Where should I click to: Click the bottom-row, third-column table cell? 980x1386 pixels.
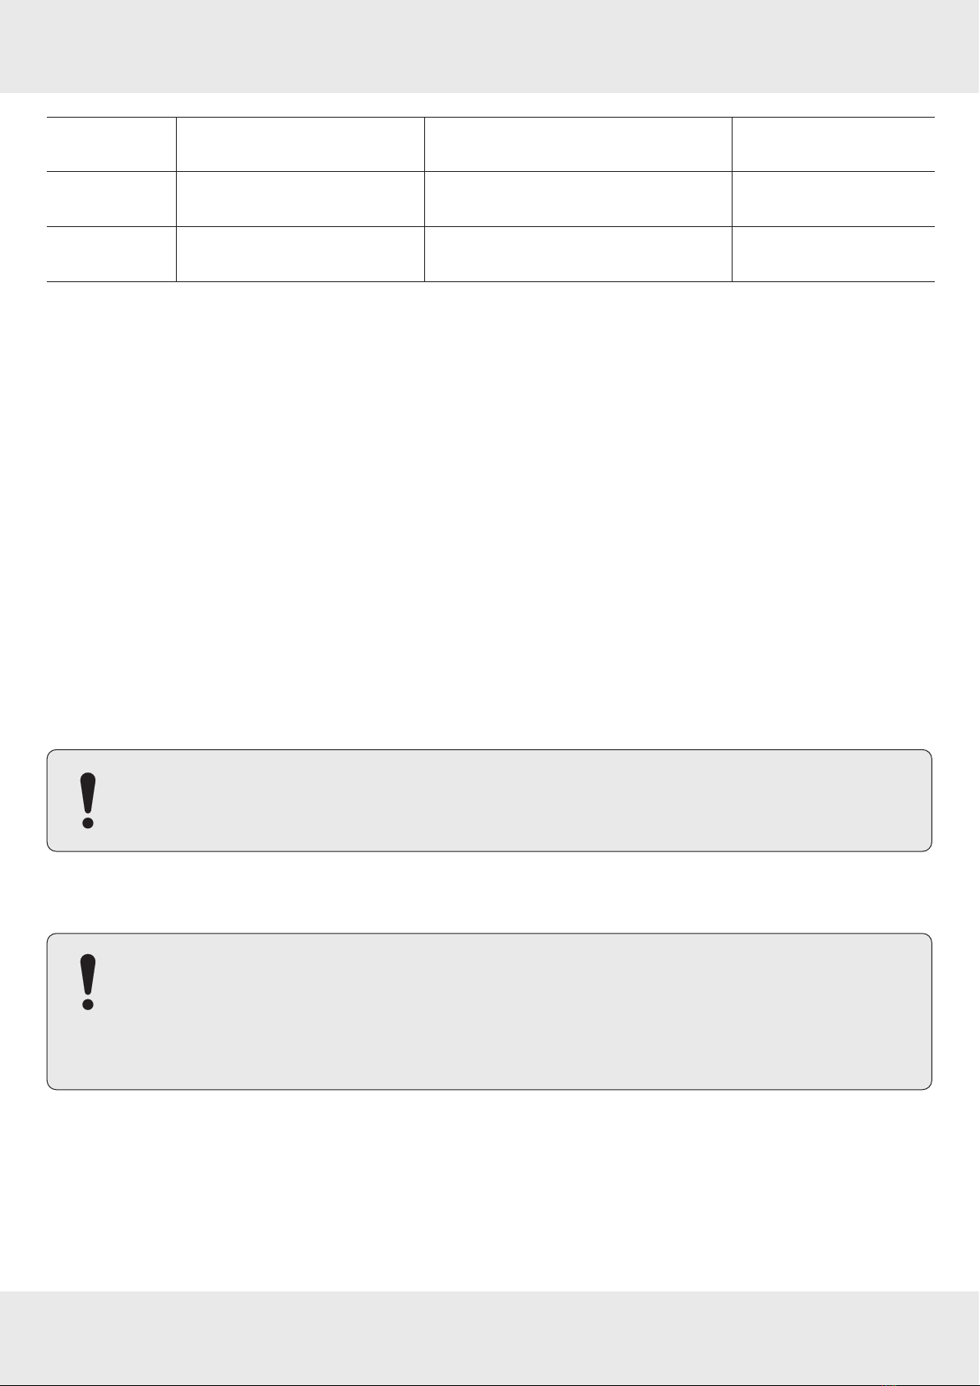[578, 254]
